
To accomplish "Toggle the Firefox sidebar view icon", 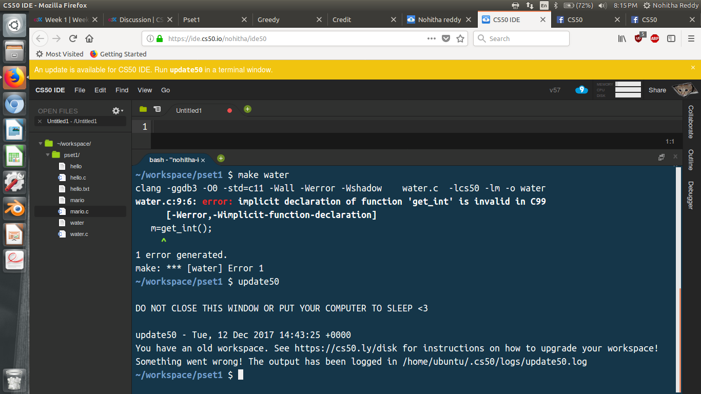I will [671, 38].
